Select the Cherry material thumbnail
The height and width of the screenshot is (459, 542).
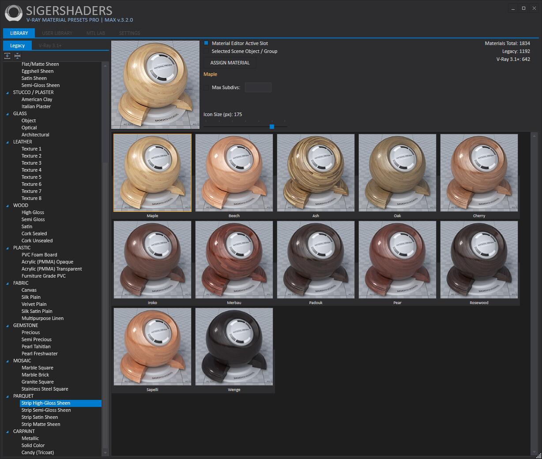479,173
